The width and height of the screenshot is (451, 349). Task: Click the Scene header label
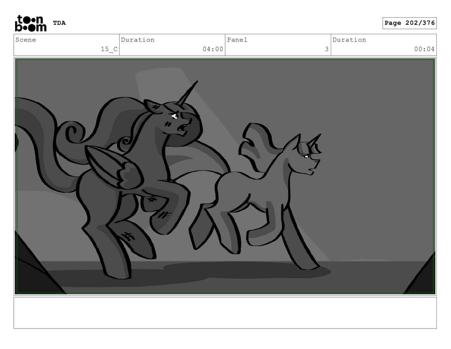tap(26, 40)
